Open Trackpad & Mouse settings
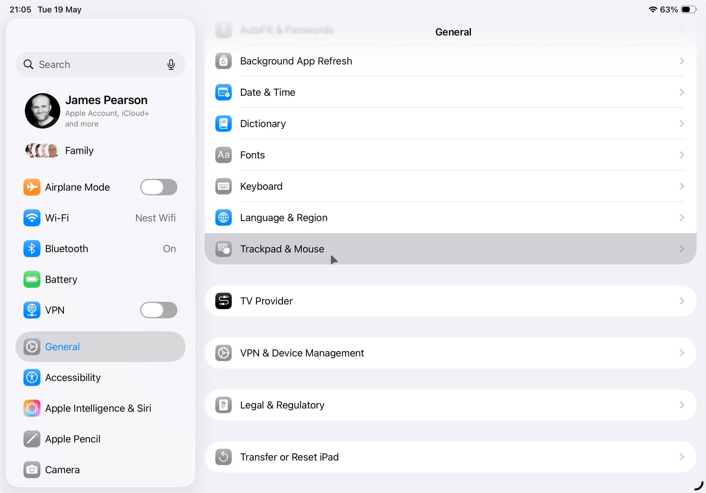This screenshot has width=706, height=493. tap(450, 249)
